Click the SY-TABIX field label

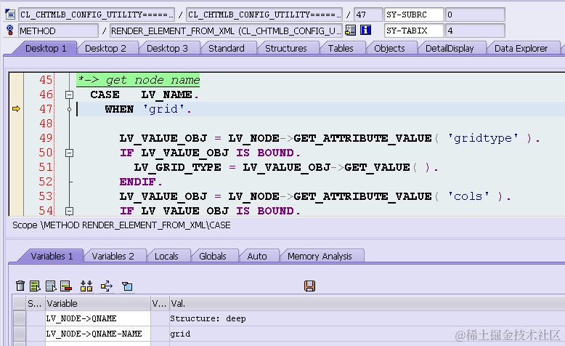(x=414, y=31)
